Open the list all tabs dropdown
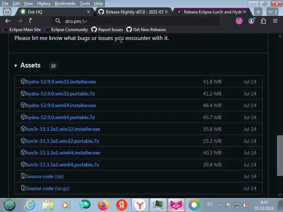This screenshot has height=212, width=283. [272, 12]
